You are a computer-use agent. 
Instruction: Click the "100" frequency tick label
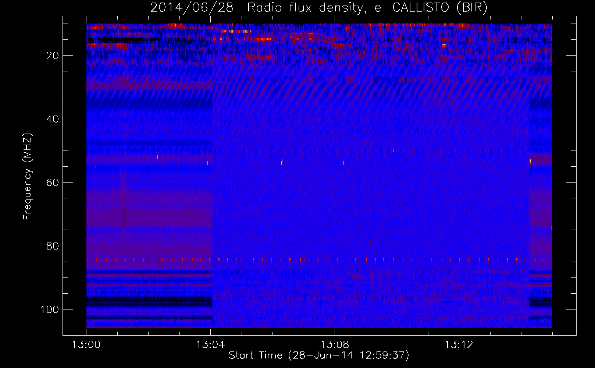click(x=50, y=309)
